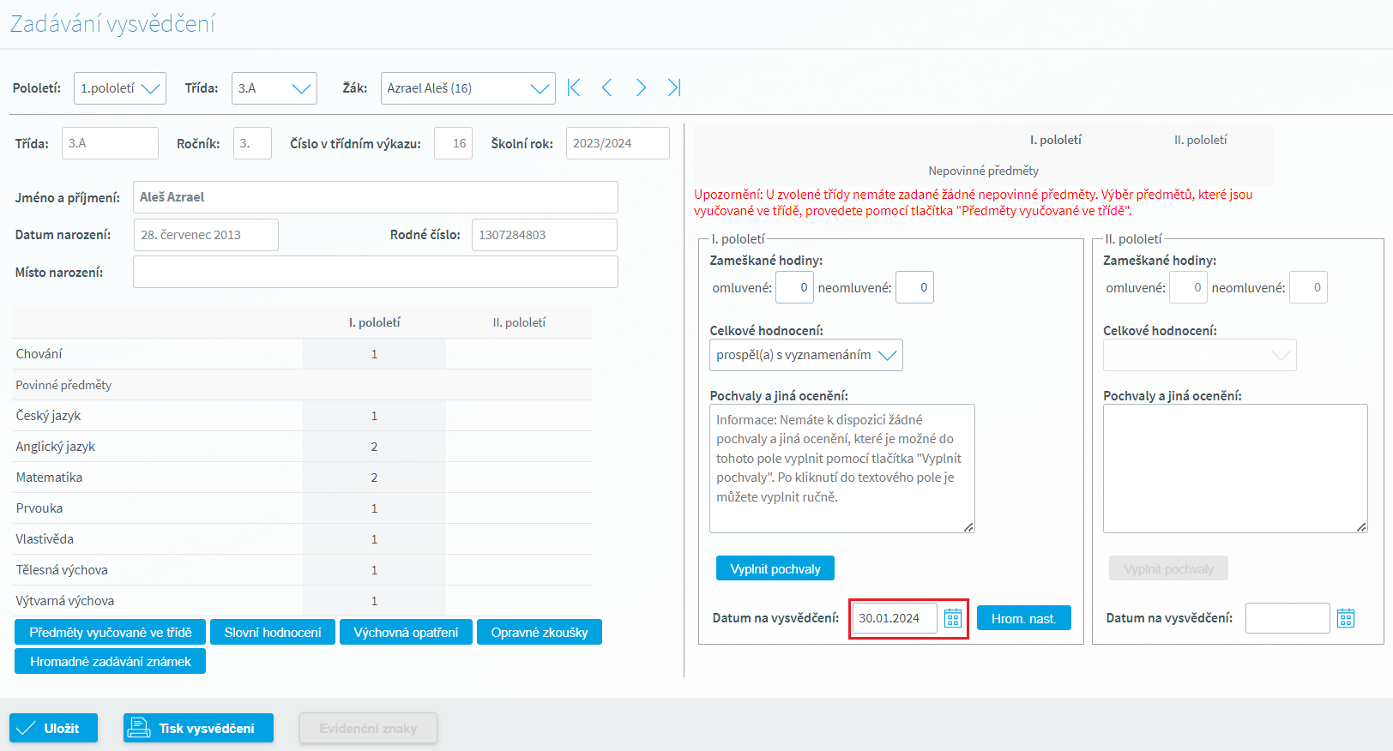Click disabled Vyplnit pochvaly in II. pololetí

(x=1168, y=568)
